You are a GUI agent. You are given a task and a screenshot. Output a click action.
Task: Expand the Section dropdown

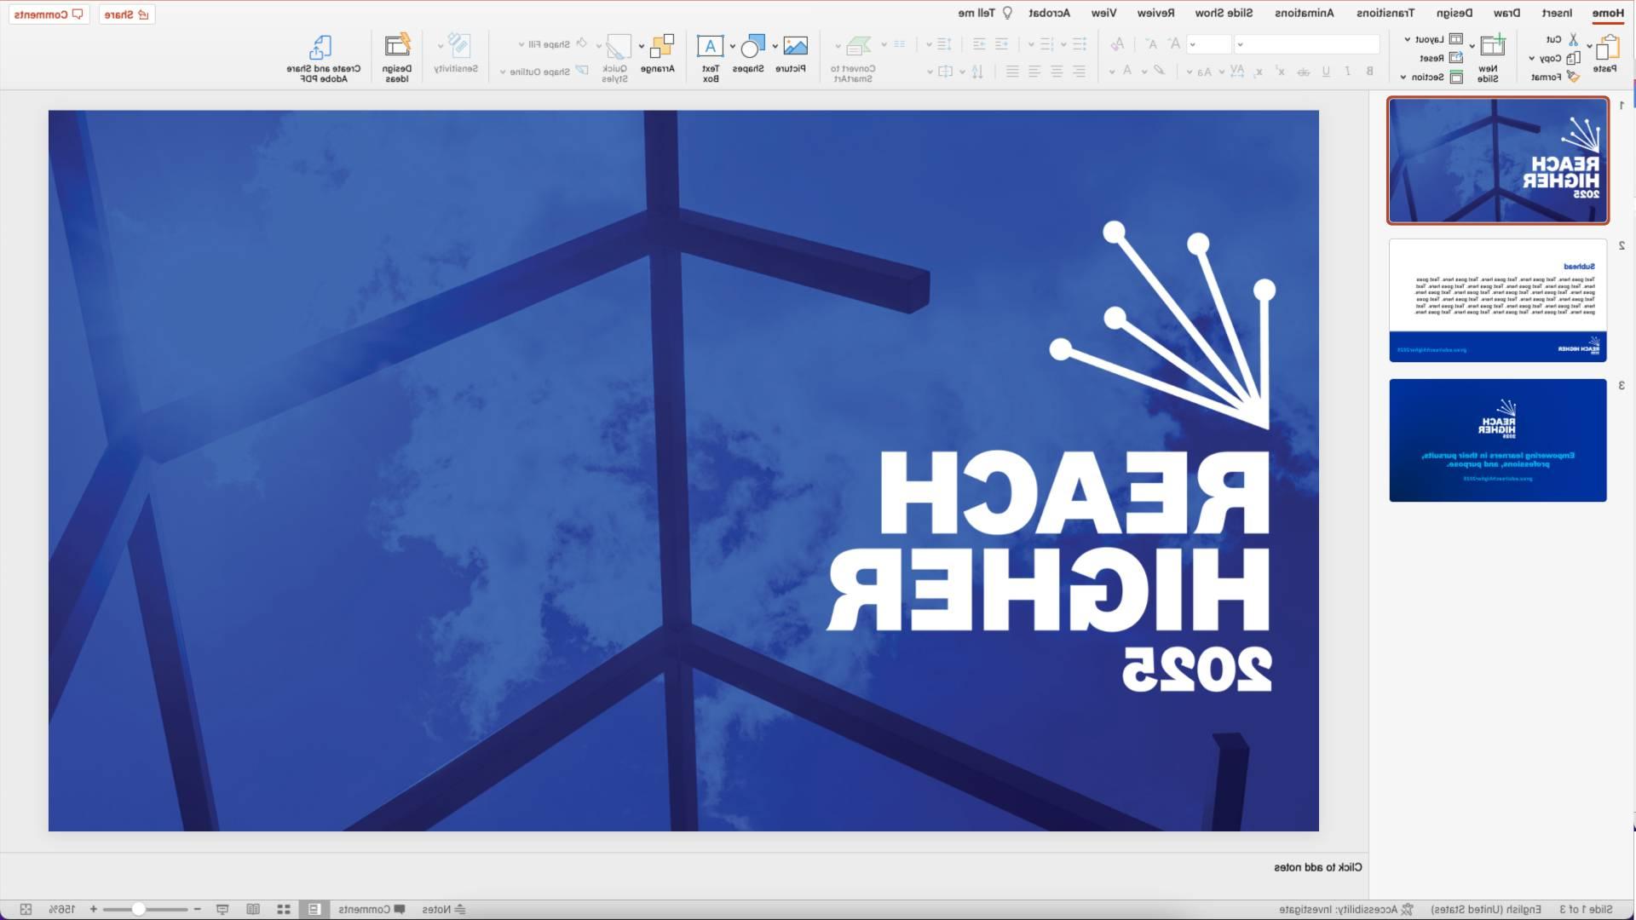pos(1403,77)
